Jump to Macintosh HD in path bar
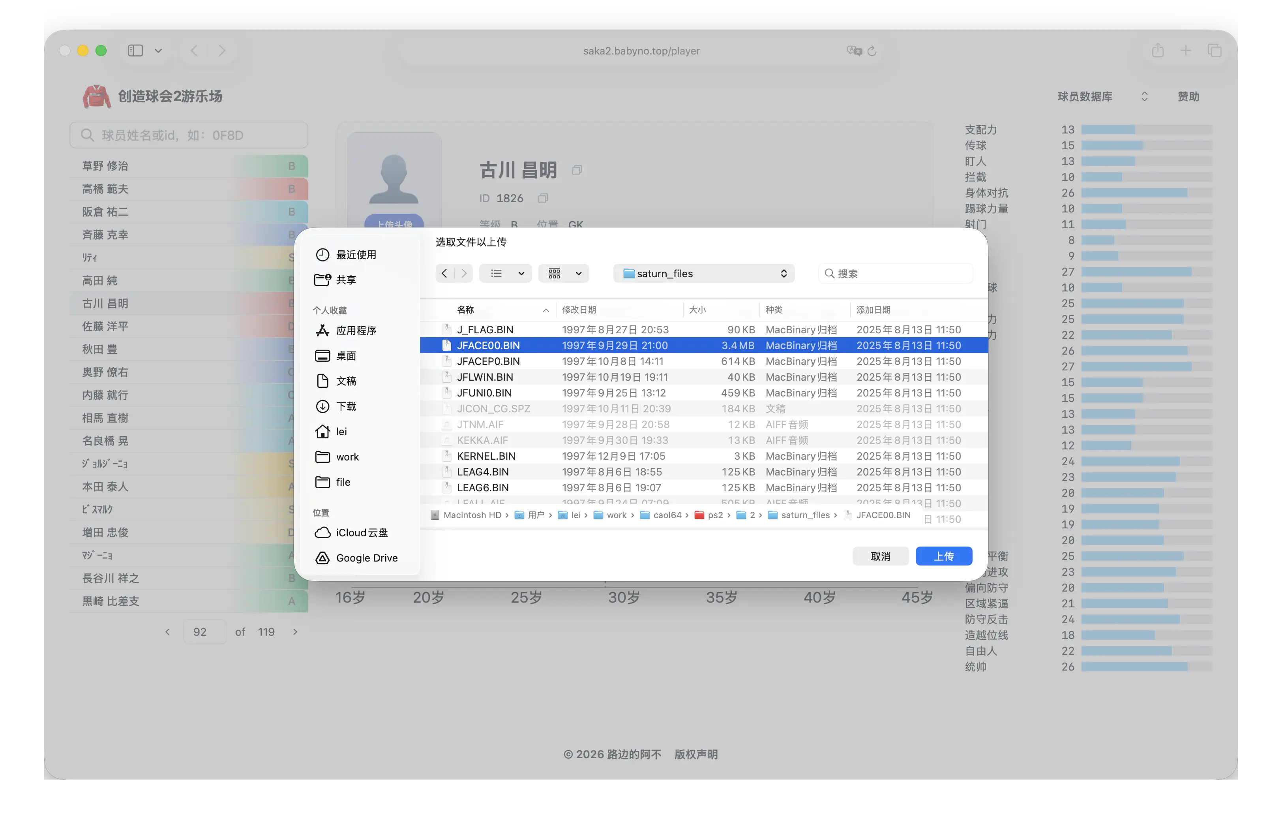The height and width of the screenshot is (838, 1282). 467,515
